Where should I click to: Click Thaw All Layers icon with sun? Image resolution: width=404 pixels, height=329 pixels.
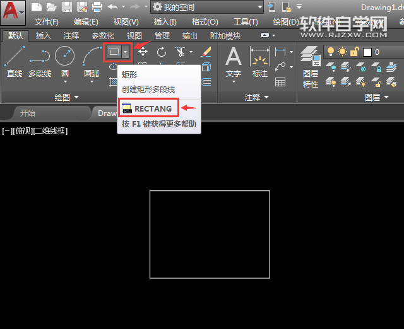tap(361, 82)
